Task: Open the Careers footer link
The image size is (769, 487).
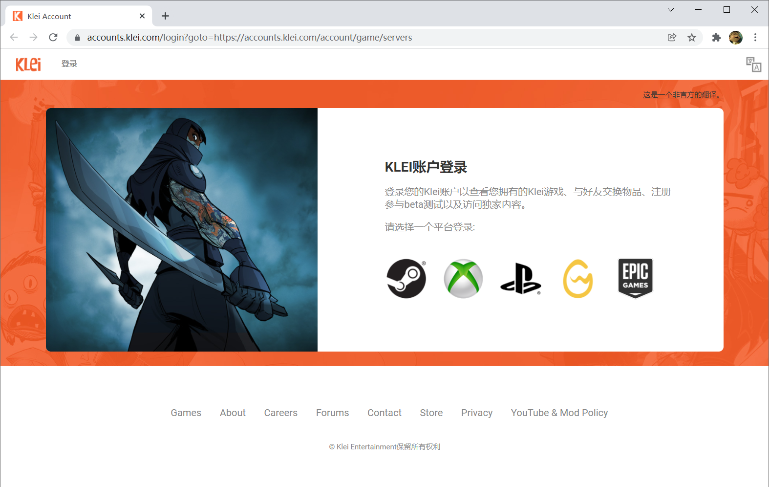Action: point(280,413)
